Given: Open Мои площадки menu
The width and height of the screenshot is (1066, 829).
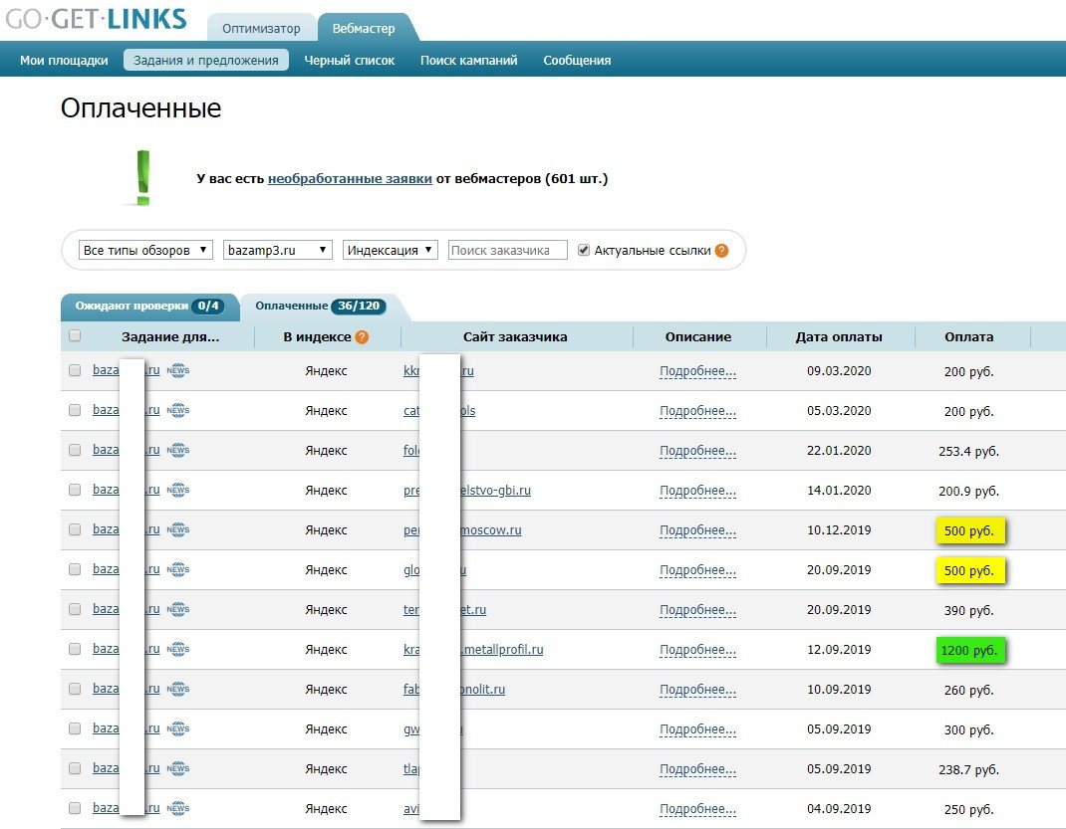Looking at the screenshot, I should click(x=64, y=61).
